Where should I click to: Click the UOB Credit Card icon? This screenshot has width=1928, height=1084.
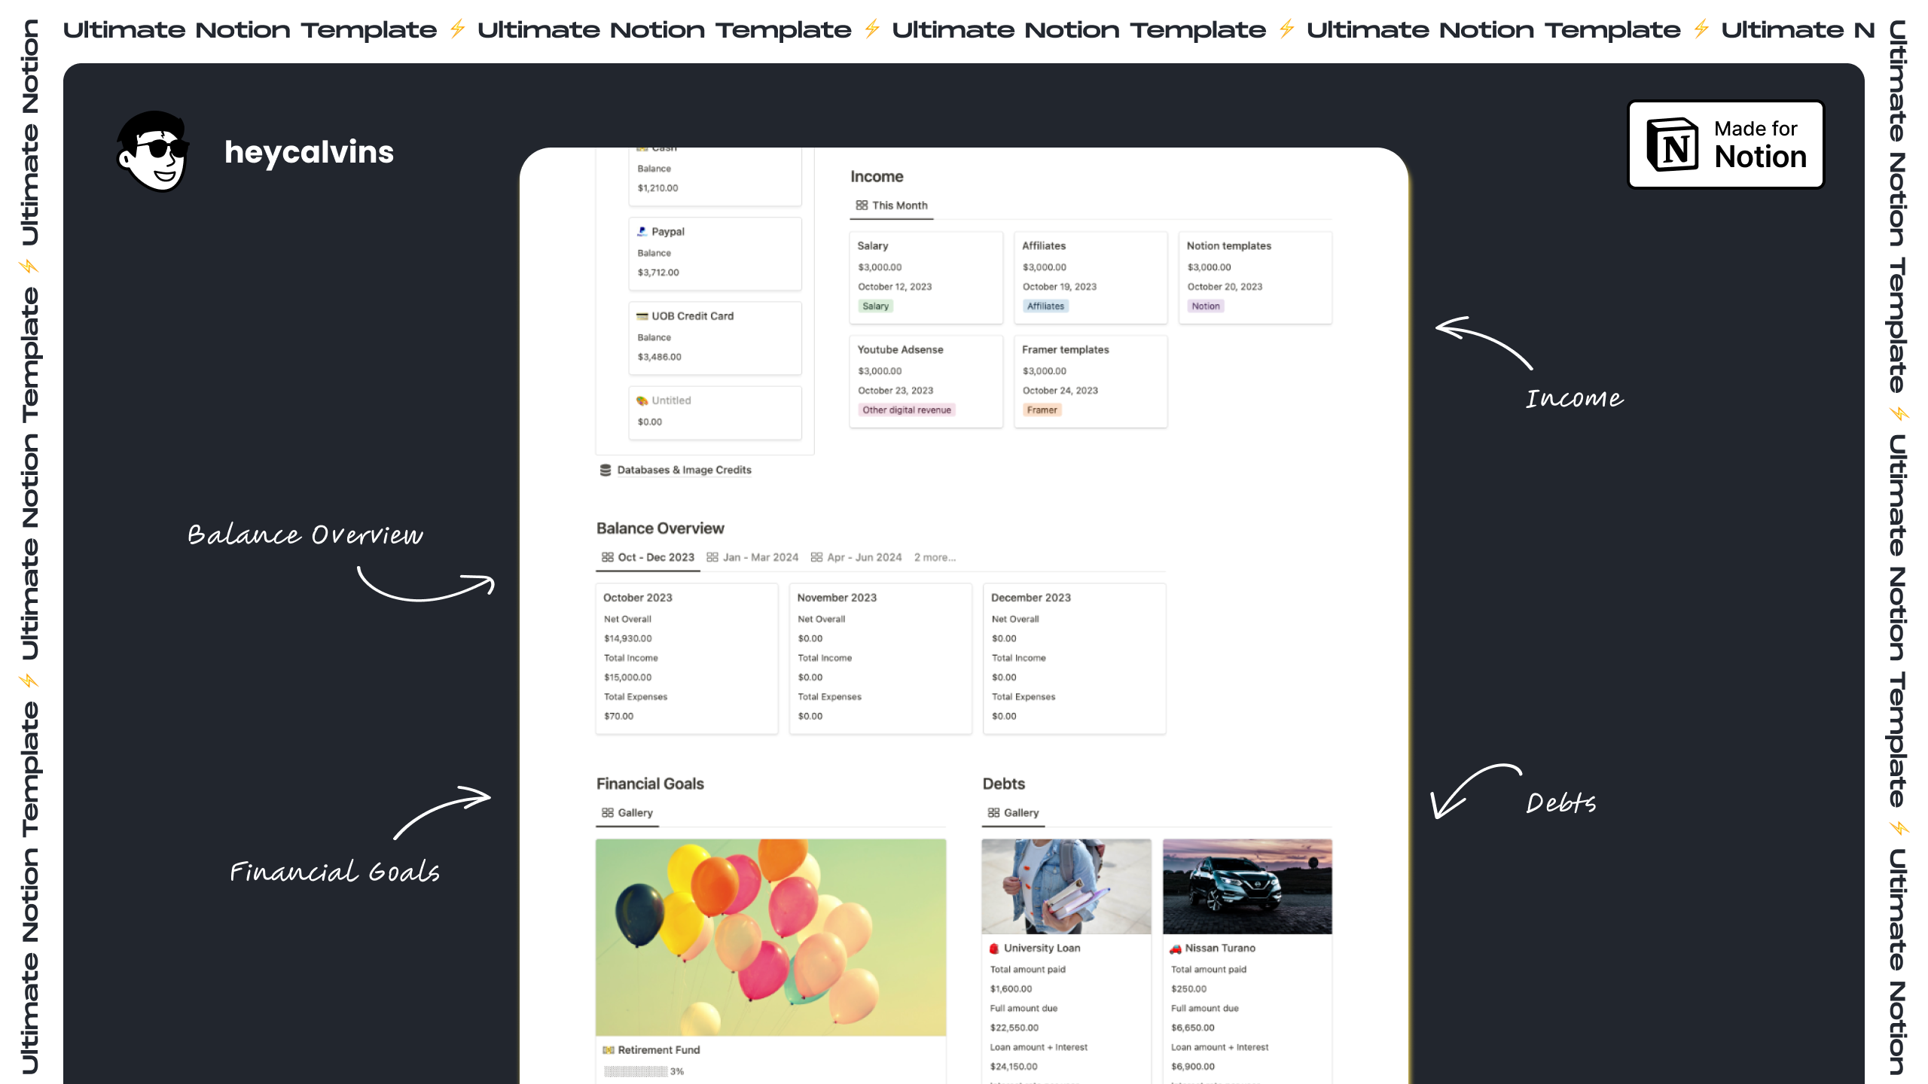click(642, 316)
